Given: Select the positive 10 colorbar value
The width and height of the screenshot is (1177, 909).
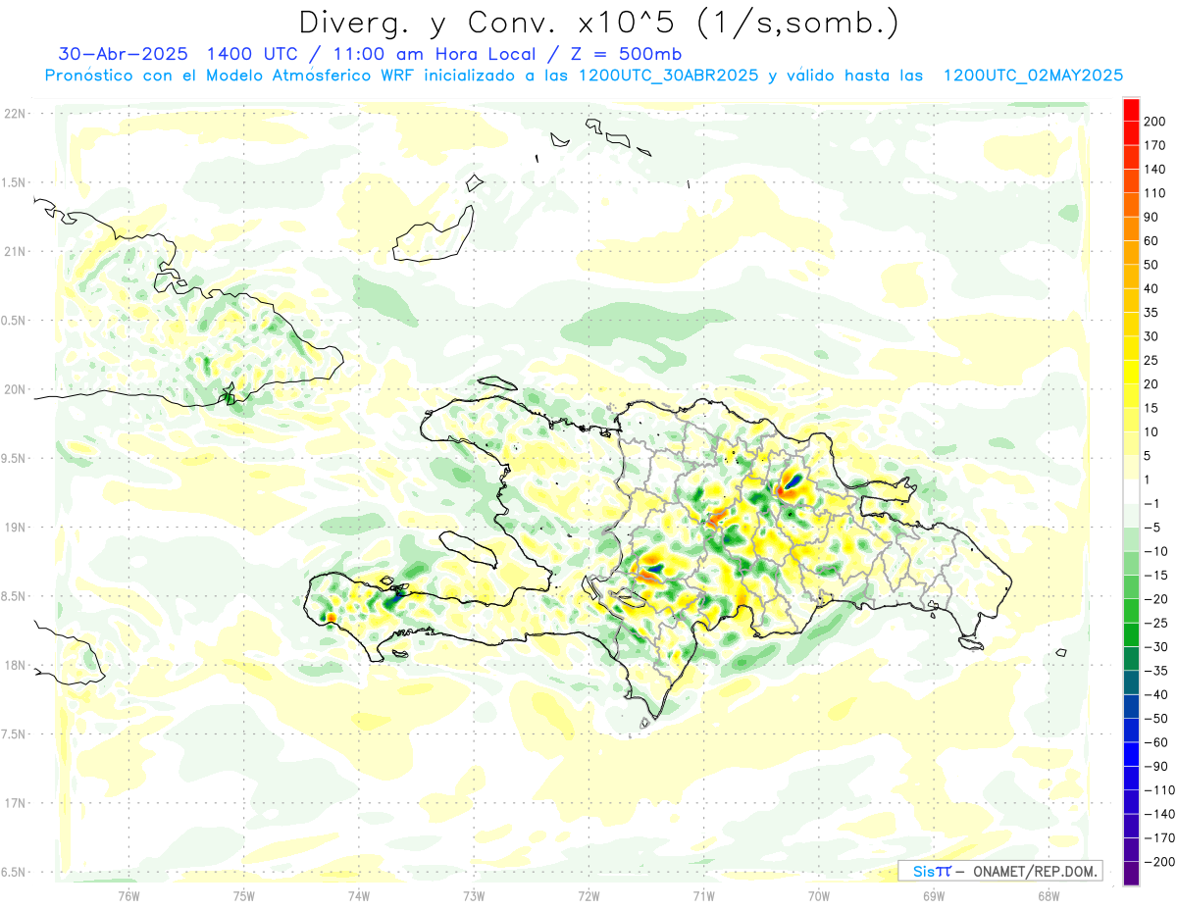Looking at the screenshot, I should pyautogui.click(x=1151, y=432).
